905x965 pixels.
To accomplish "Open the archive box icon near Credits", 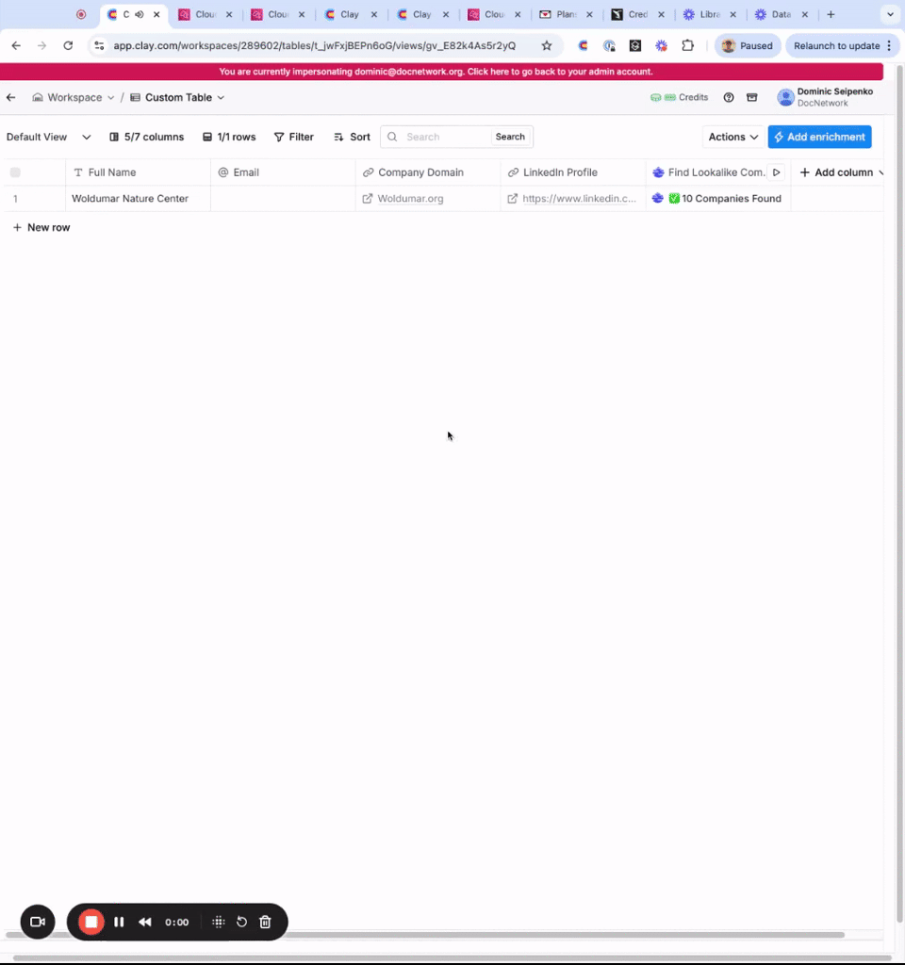I will tap(751, 97).
